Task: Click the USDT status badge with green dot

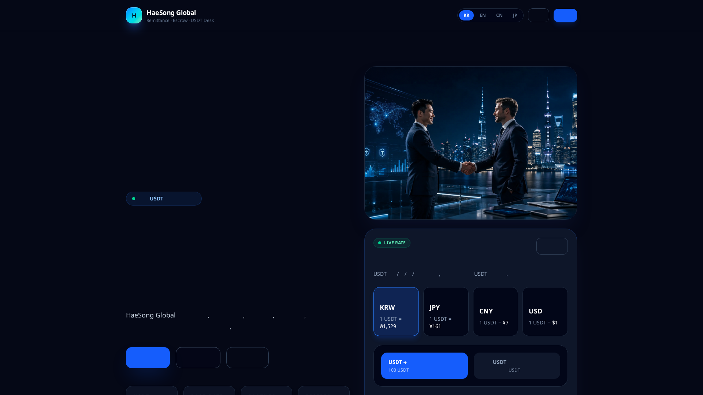Action: point(164,199)
